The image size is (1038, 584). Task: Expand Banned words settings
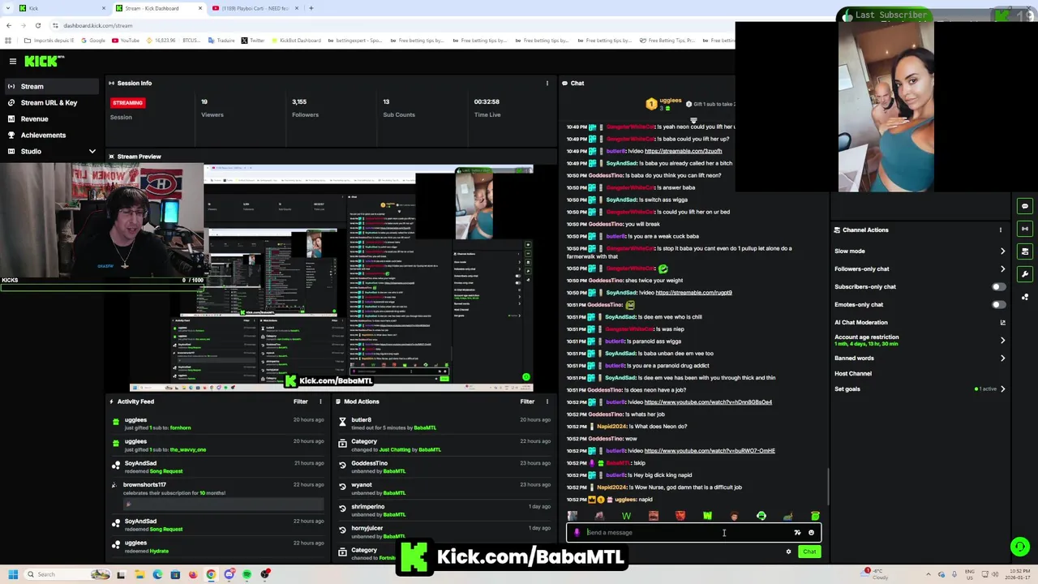pos(1002,358)
